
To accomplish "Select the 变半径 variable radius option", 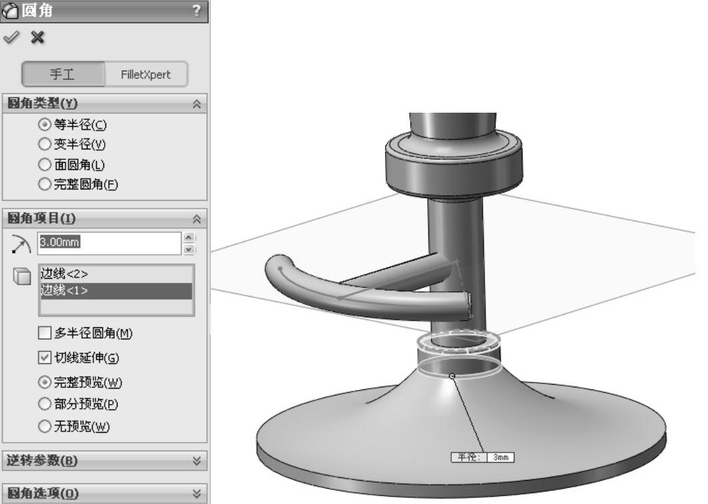I will (45, 144).
